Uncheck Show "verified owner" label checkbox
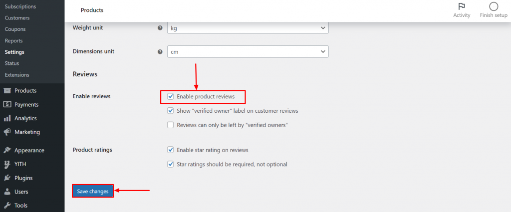Screen dimensions: 511x212 tap(171, 111)
